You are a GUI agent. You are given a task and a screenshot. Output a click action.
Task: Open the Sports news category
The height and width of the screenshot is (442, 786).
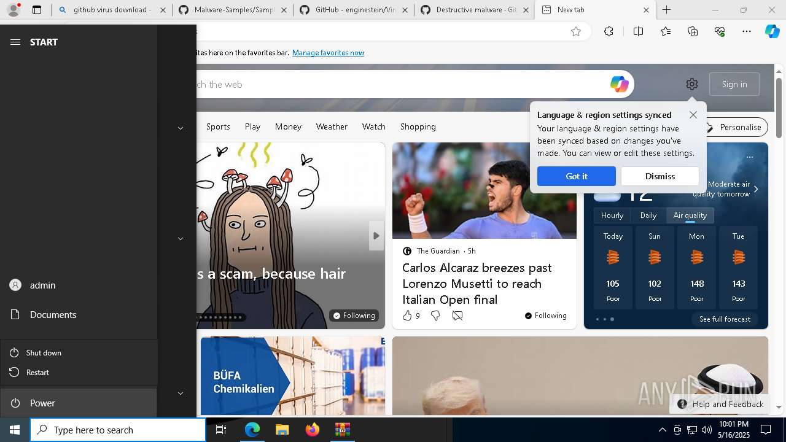pyautogui.click(x=218, y=126)
